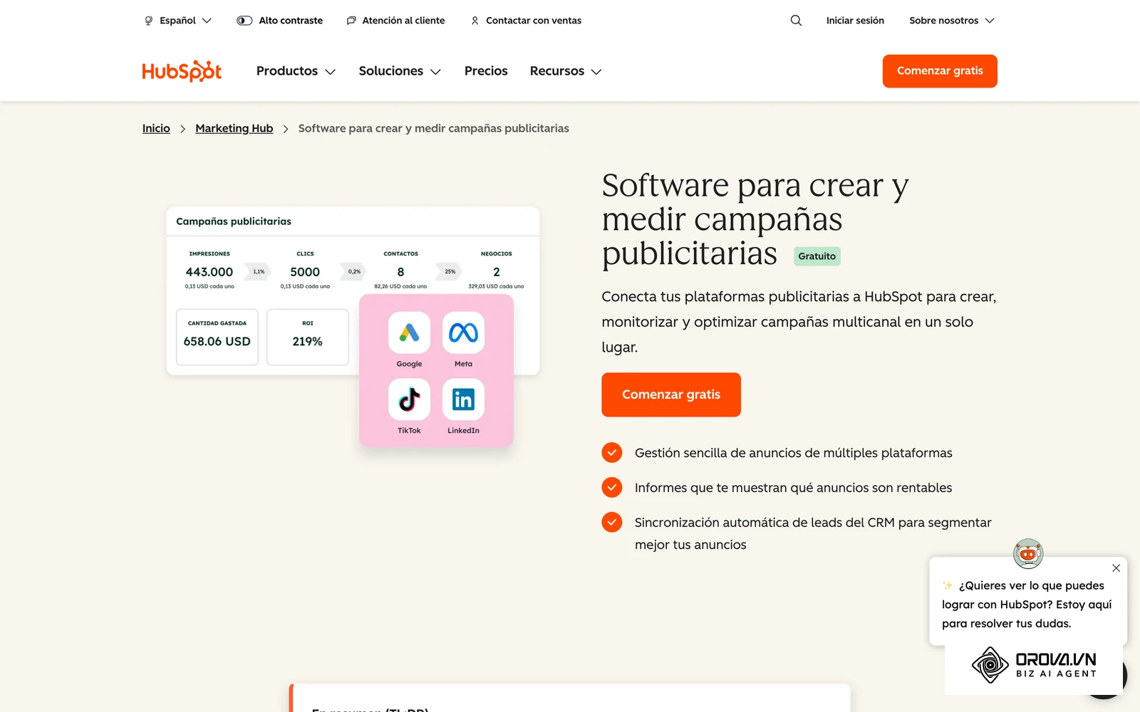The image size is (1140, 712).
Task: Click Iniciar sesión link
Action: tap(855, 21)
